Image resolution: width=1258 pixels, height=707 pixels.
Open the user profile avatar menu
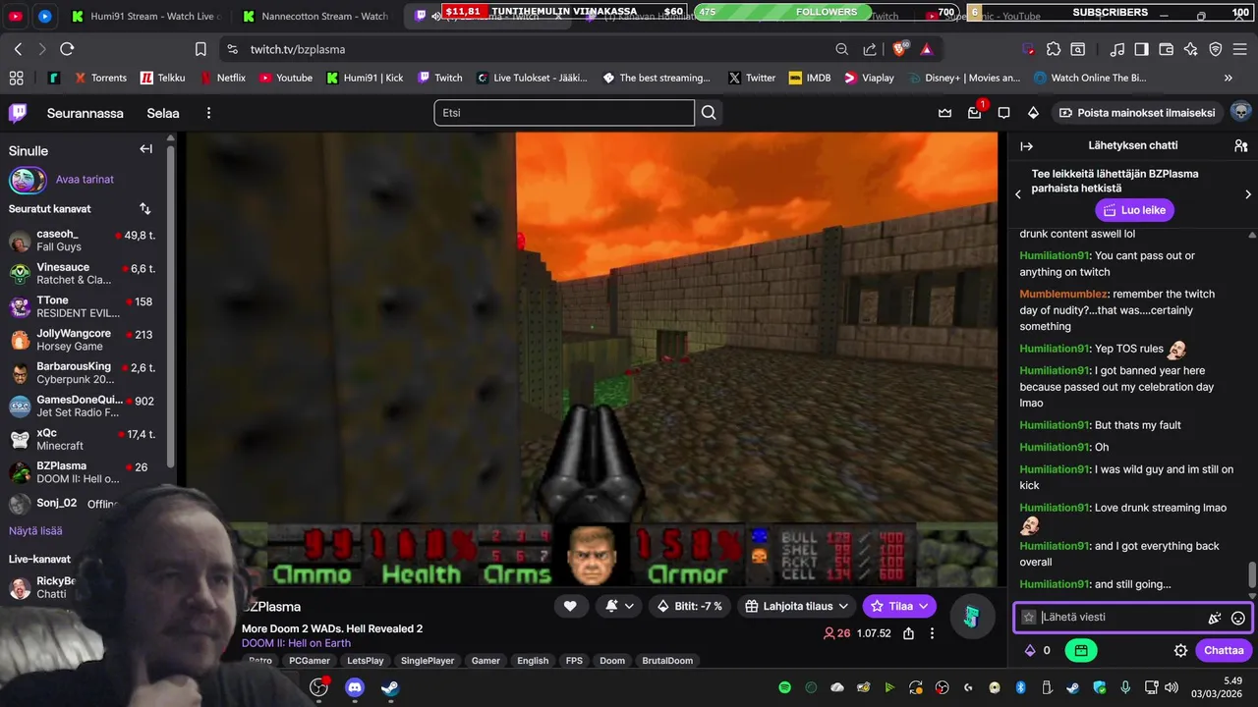click(x=1240, y=112)
